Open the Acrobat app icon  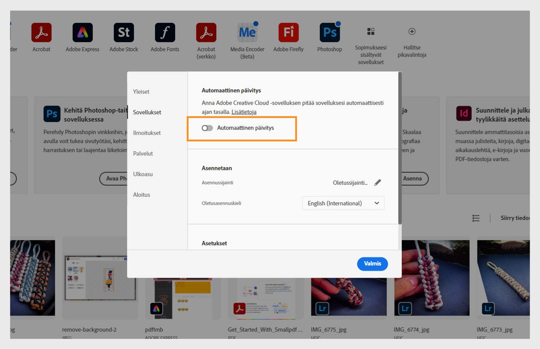[x=41, y=32]
